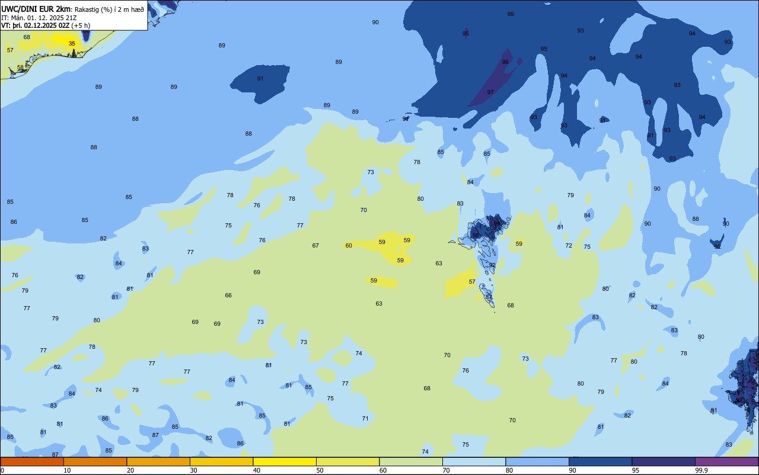This screenshot has height=475, width=759.
Task: Click the legend tick label '50'
Action: pos(320,470)
